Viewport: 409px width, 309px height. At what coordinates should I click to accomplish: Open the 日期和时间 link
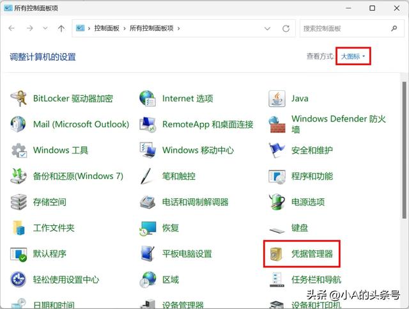[x=54, y=305]
